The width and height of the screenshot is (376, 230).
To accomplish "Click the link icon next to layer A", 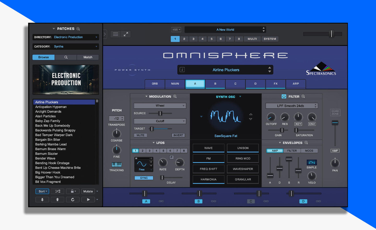I will click(x=161, y=201).
